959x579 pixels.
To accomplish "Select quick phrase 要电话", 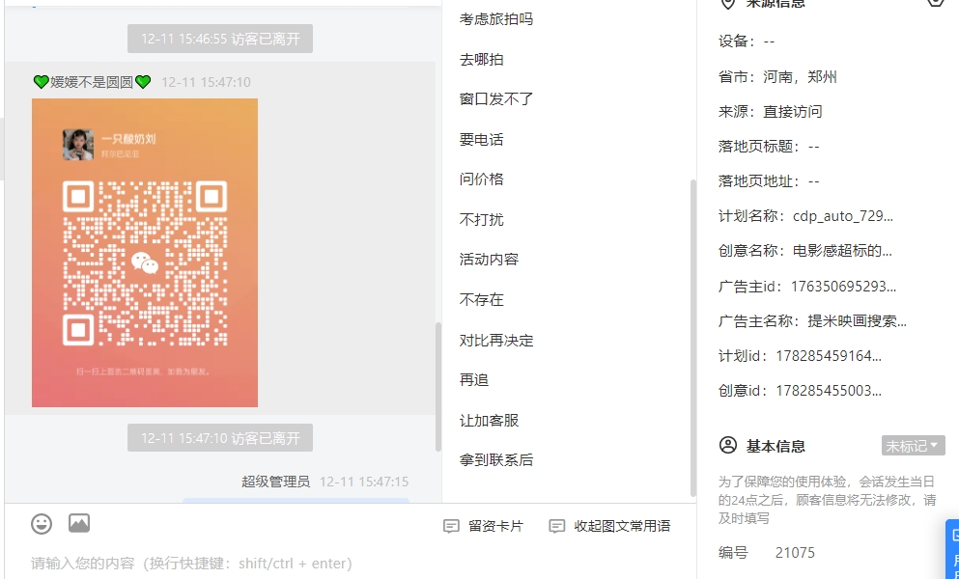I will [x=481, y=139].
